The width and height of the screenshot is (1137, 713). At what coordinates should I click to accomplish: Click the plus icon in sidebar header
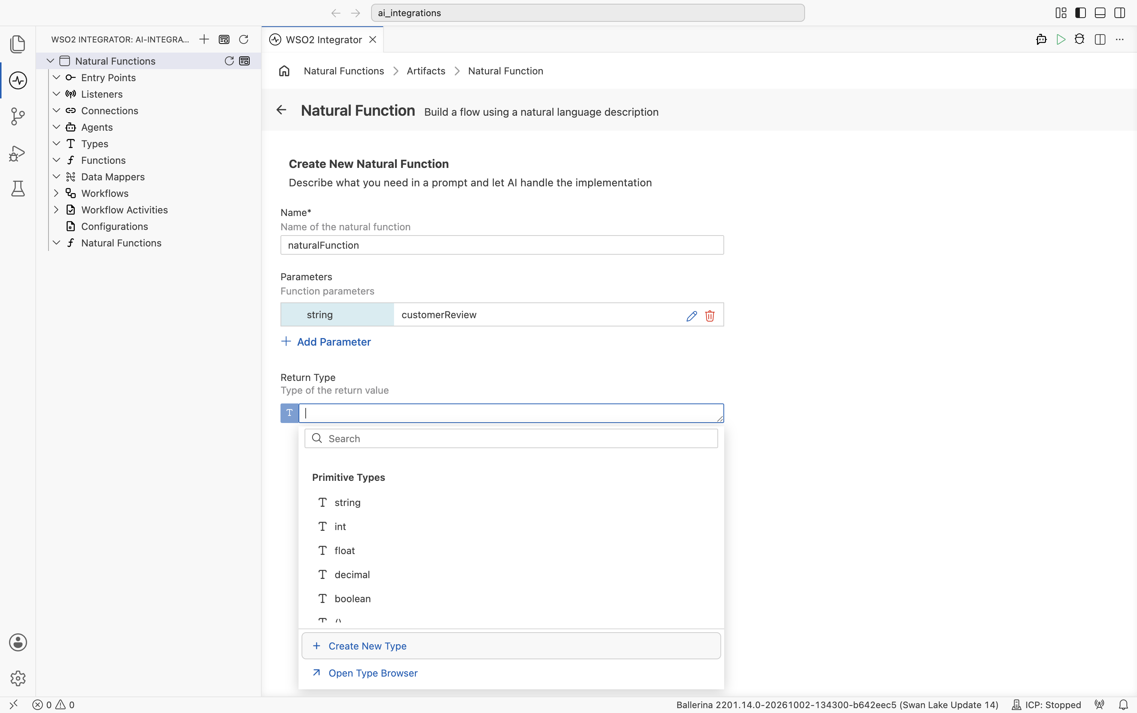coord(204,39)
